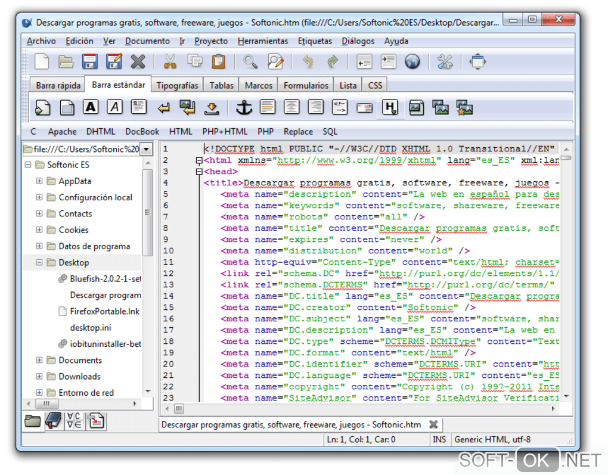Expand the Downloads folder
608x475 pixels.
pos(39,377)
